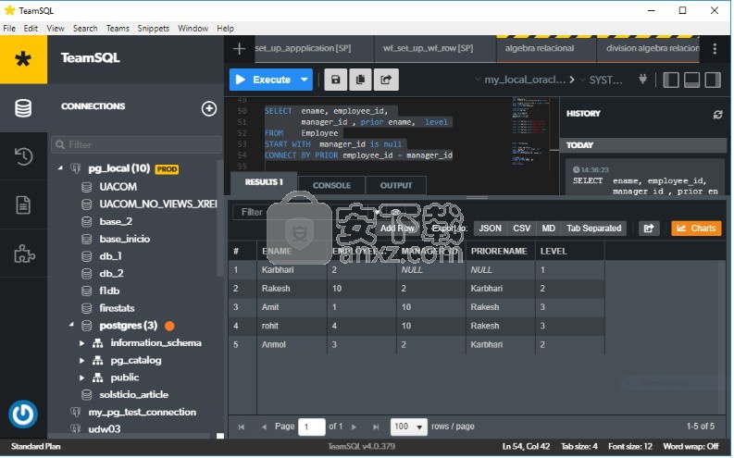This screenshot has width=734, height=458.
Task: Expand the public schema node
Action: coord(82,378)
